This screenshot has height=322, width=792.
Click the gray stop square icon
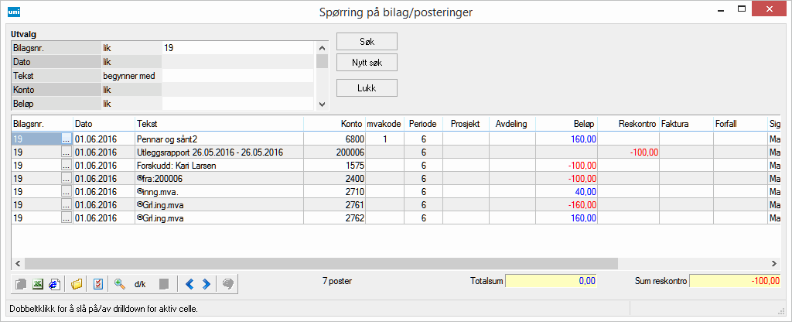tap(163, 284)
